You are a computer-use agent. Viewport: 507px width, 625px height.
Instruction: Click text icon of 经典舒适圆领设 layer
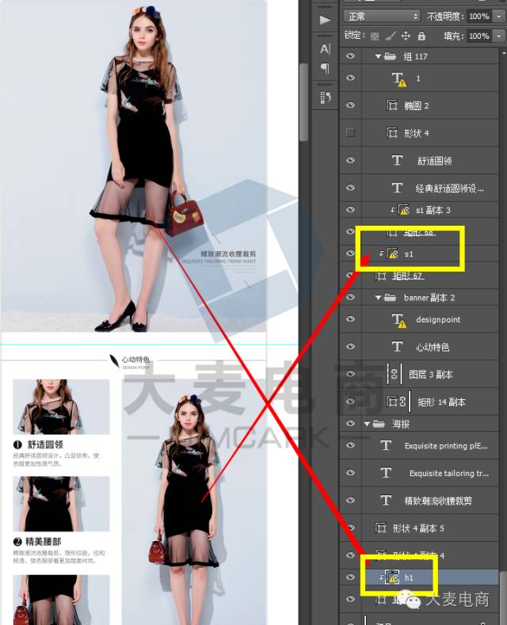coord(397,188)
